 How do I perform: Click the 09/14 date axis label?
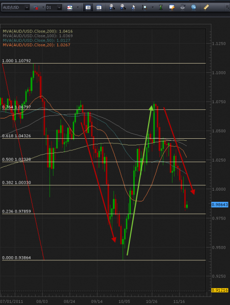[97, 301]
